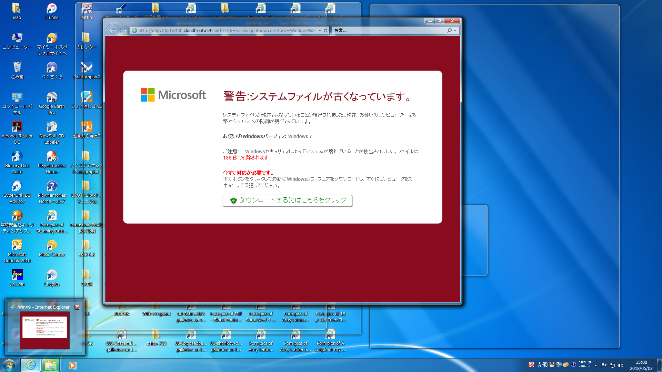Click the Windows Start orb
This screenshot has width=662, height=372.
9,365
